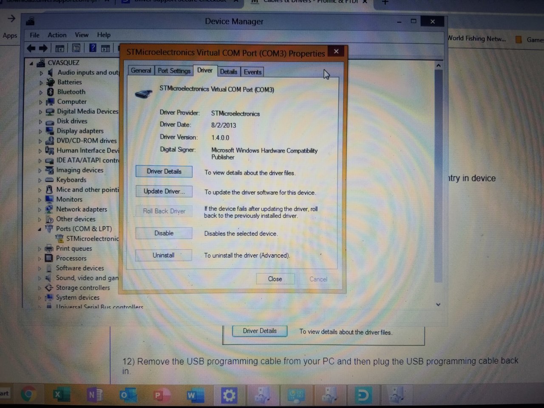The width and height of the screenshot is (544, 408).
Task: Expand the Monitors node
Action: pos(40,200)
